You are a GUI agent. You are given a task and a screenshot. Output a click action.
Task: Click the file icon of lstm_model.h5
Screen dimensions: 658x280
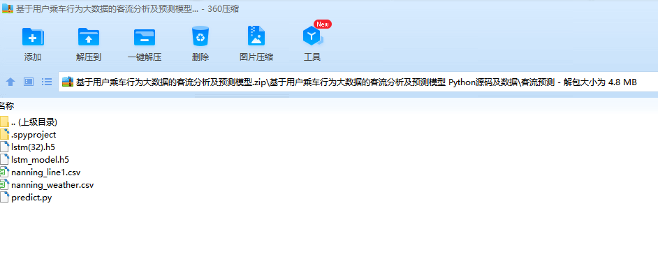point(4,160)
